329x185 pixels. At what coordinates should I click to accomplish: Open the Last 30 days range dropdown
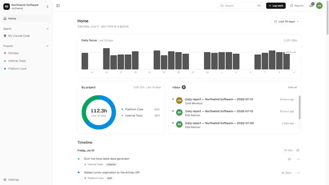coord(286,22)
